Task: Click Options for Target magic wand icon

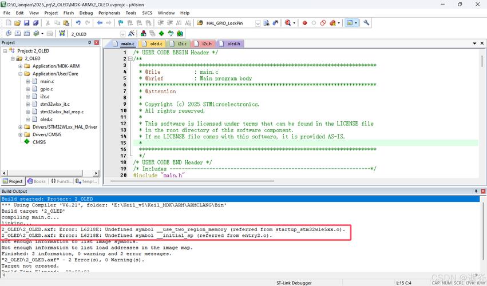Action: [132, 34]
